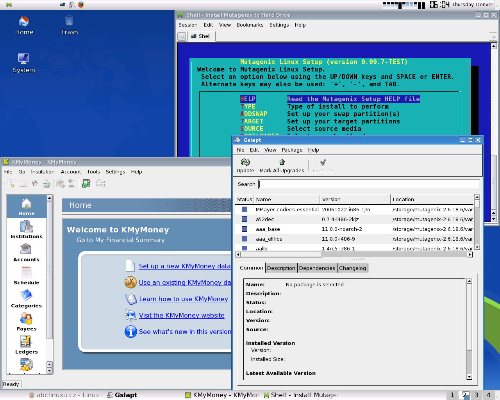Click new session button in Shell window
The image size is (500, 400).
[x=182, y=36]
